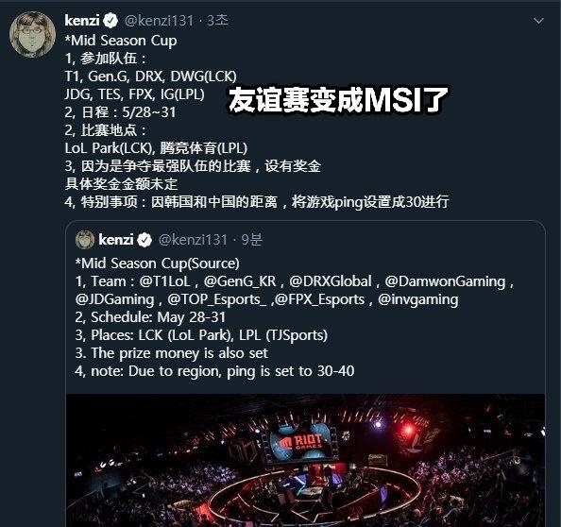Visit the @DamwonGaming mention
Screen dimensions: 561x527
tap(445, 281)
